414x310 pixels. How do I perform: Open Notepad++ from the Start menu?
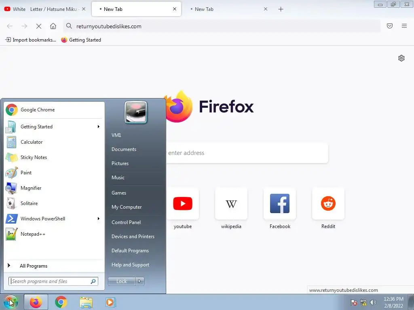(54, 234)
